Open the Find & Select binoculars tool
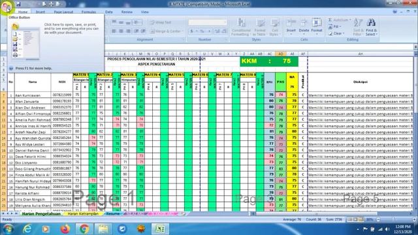418x235 pixels. 371,27
